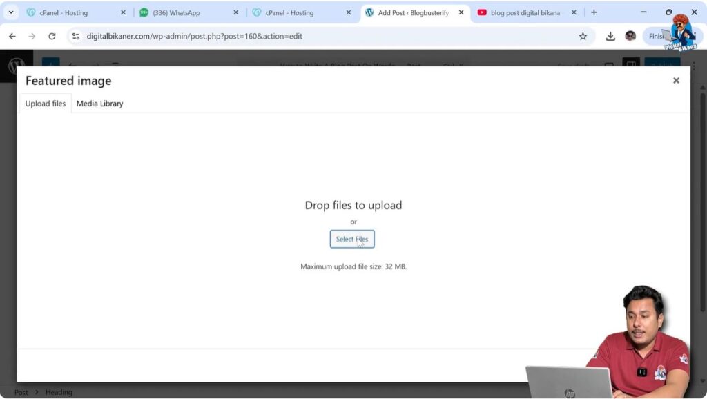Image resolution: width=707 pixels, height=399 pixels.
Task: Open the Downloads icon in the toolbar
Action: [x=610, y=36]
